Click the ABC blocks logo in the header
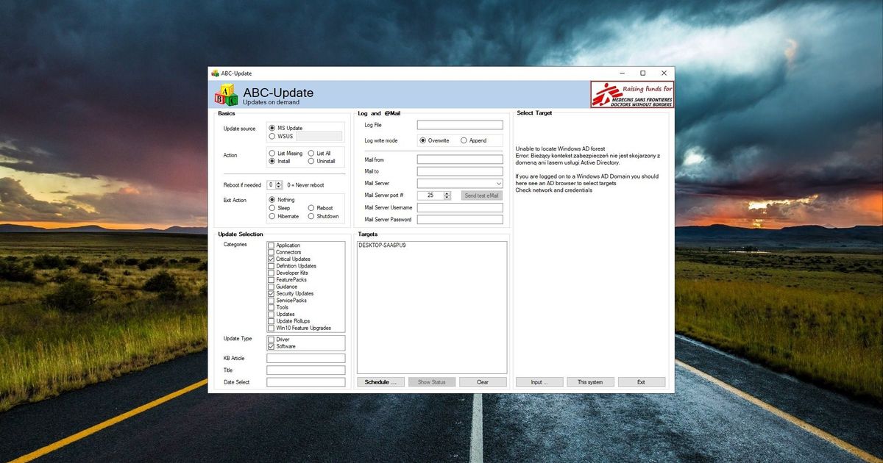 tap(226, 95)
